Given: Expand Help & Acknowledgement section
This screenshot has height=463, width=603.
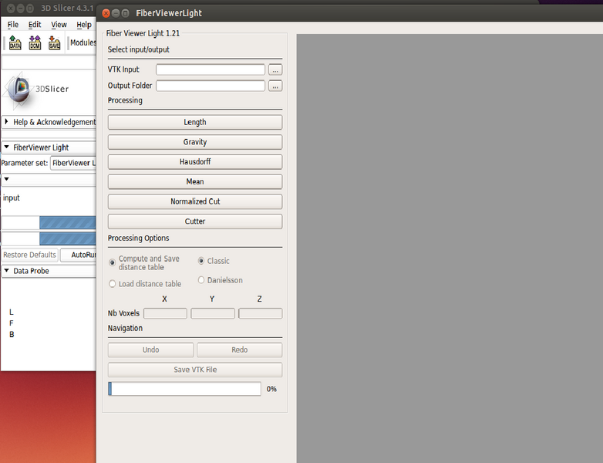Looking at the screenshot, I should (x=7, y=122).
